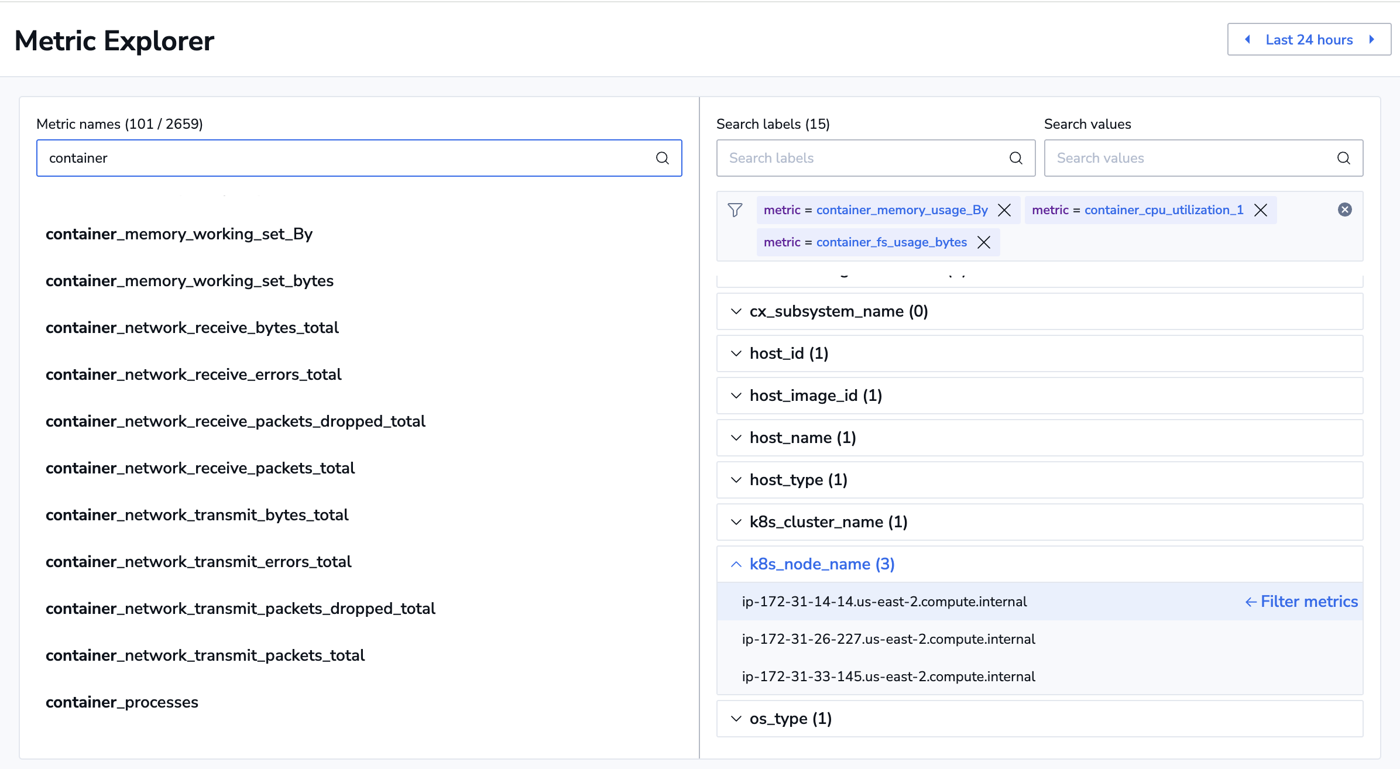Click the search labels magnifier icon
This screenshot has width=1400, height=769.
1015,158
